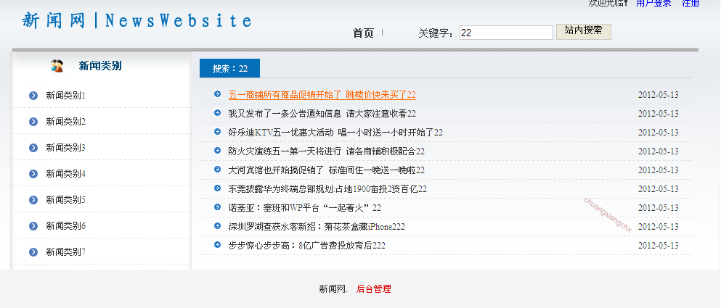This screenshot has height=308, width=721.
Task: Click the 新闻类别 people icon
Action: coord(57,66)
